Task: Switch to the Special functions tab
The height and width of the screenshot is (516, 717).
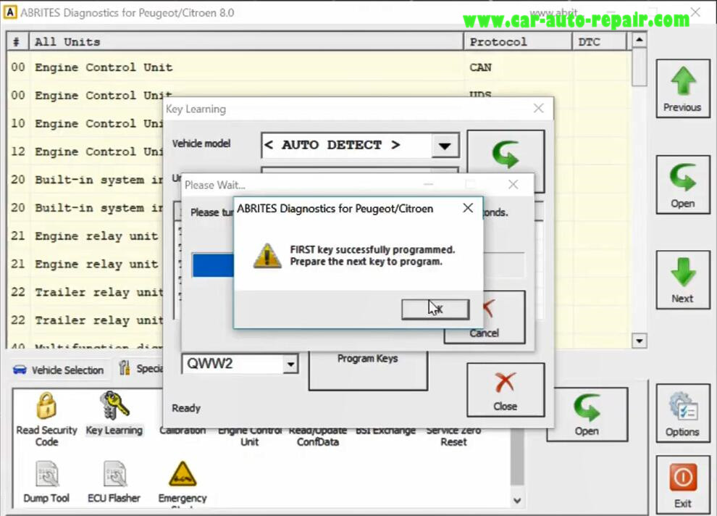Action: [x=141, y=369]
